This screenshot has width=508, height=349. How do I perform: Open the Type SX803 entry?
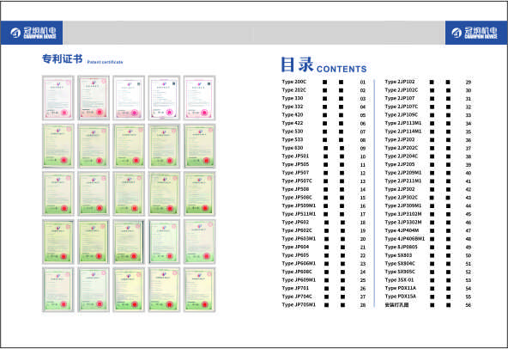point(398,255)
